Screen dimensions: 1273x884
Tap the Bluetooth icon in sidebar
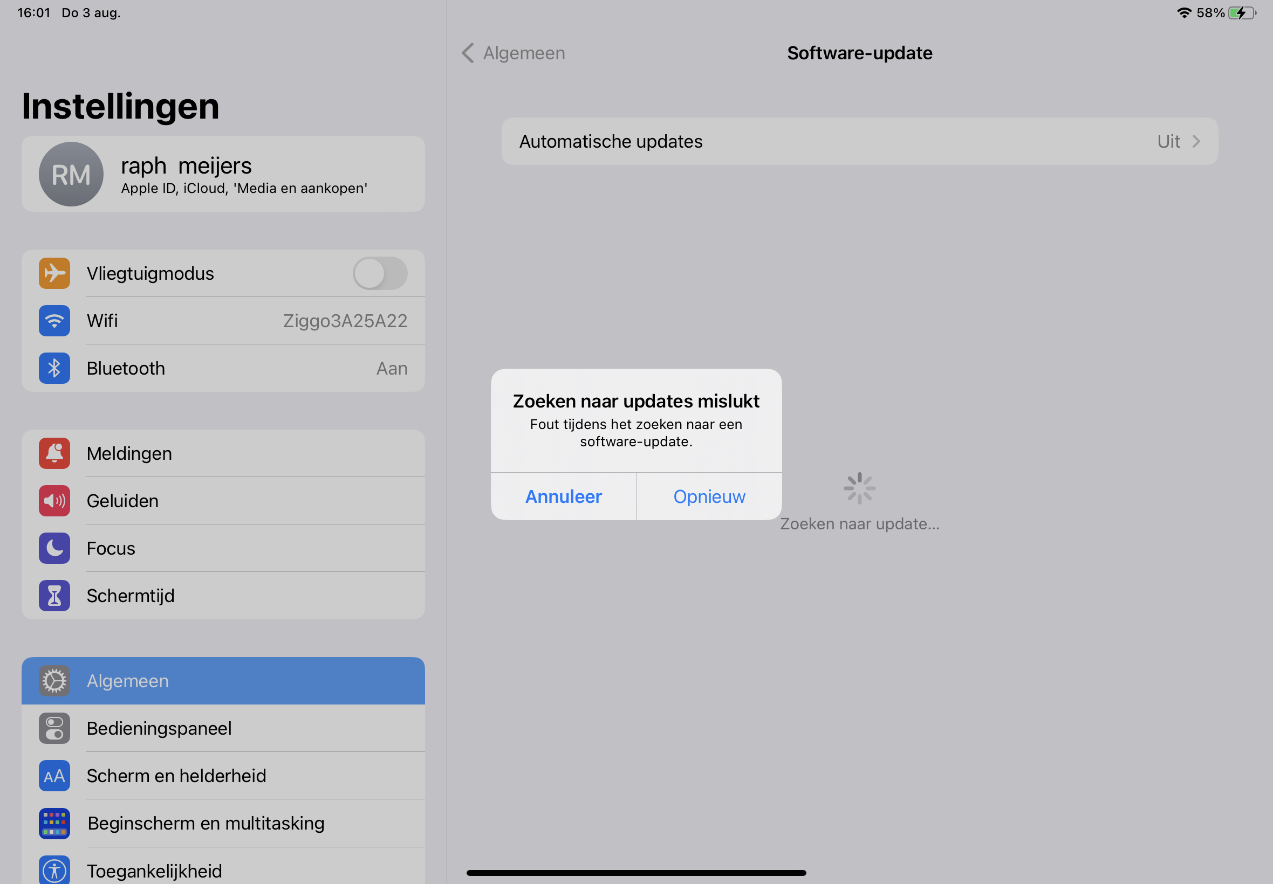[54, 368]
